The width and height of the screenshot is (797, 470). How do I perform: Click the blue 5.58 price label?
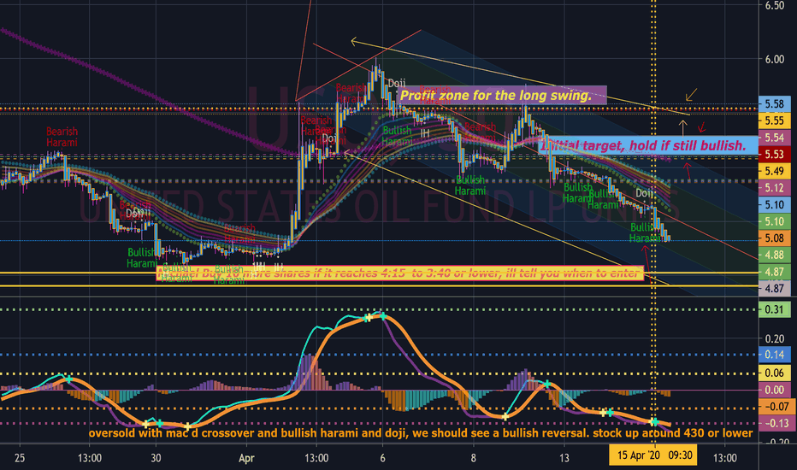click(x=774, y=103)
